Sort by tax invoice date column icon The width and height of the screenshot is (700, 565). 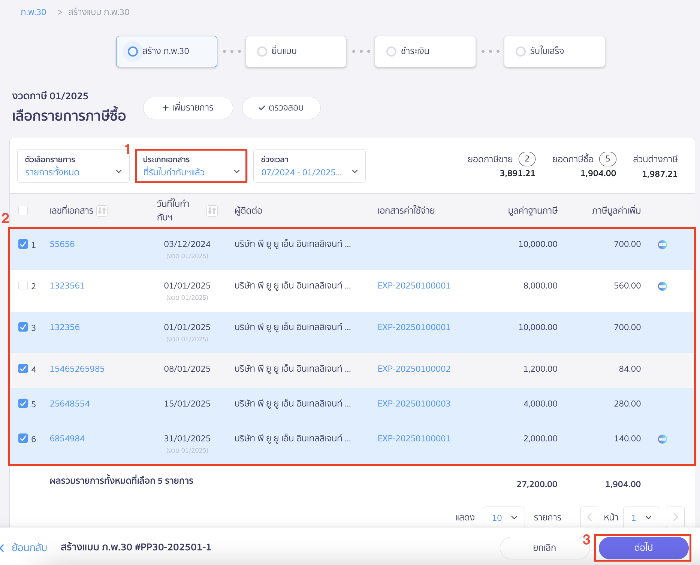click(212, 211)
